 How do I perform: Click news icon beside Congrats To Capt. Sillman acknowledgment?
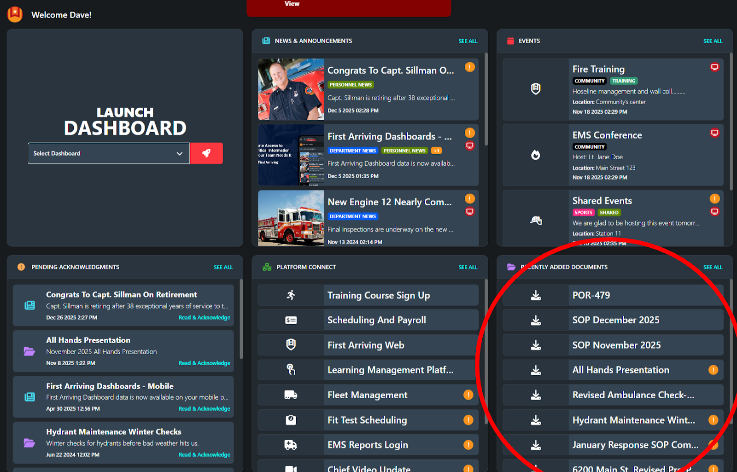[x=29, y=305]
